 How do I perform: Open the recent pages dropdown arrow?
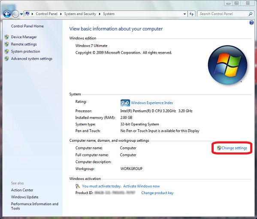click(x=21, y=14)
